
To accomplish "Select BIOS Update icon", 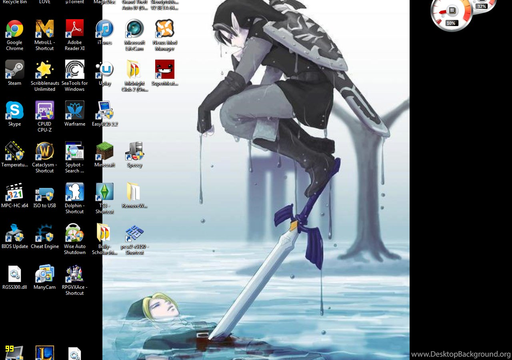I will [14, 232].
